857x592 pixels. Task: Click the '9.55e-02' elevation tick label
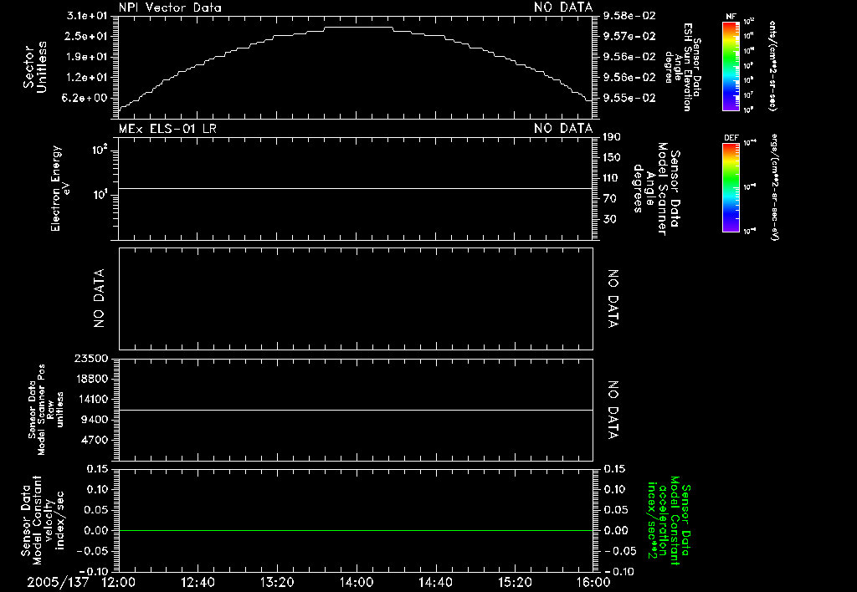[x=629, y=98]
